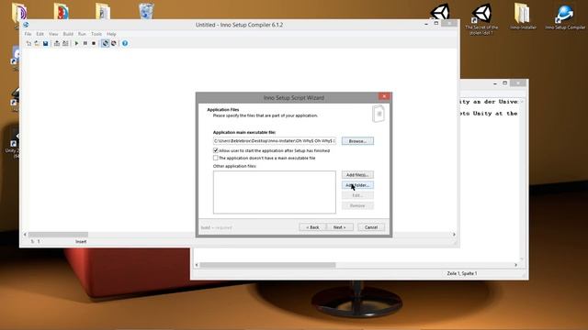Click the main executable file path field
Screen dimensions: 588x330
coord(275,140)
